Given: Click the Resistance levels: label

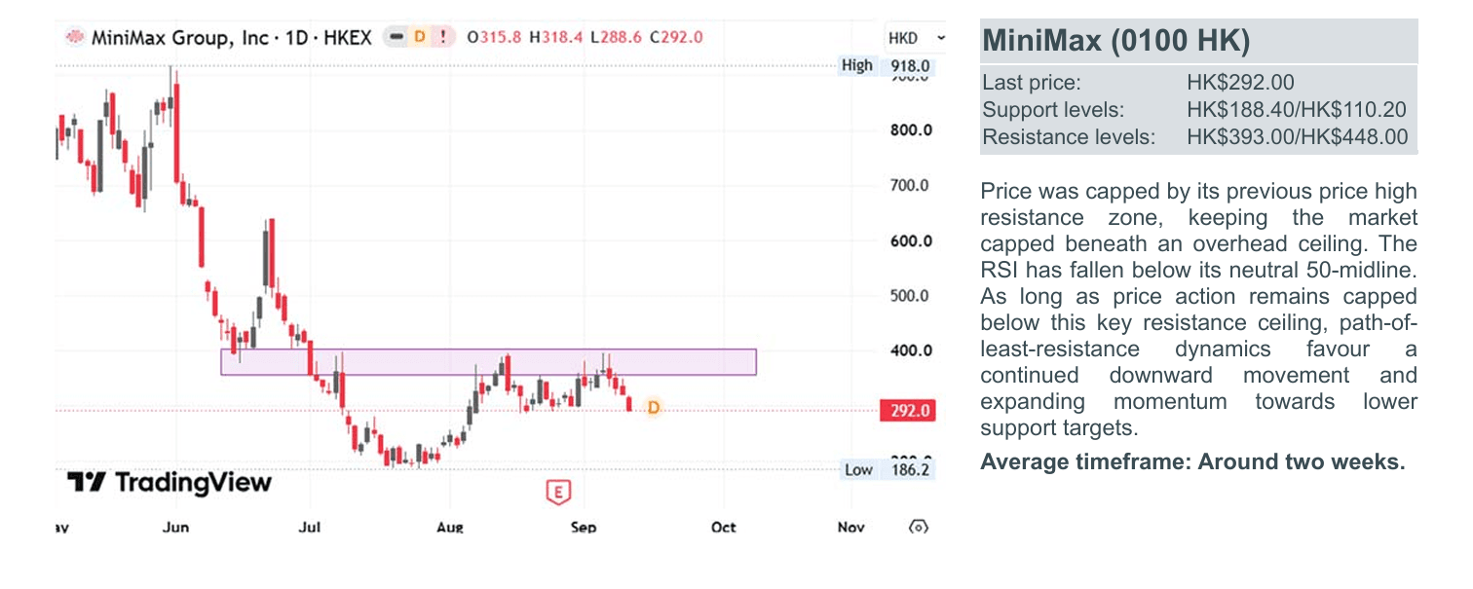Looking at the screenshot, I should pyautogui.click(x=1069, y=137).
